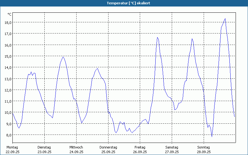Select the Mittwoch day label
The image size is (248, 155).
pyautogui.click(x=76, y=147)
